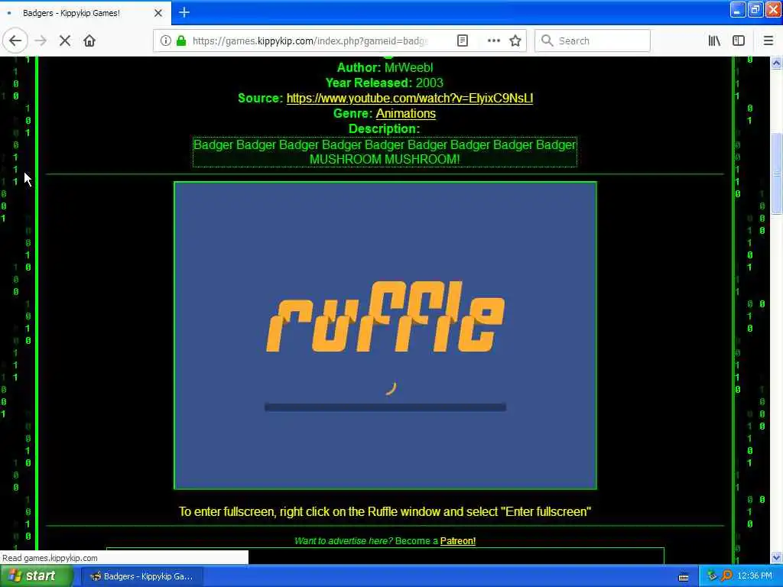The width and height of the screenshot is (783, 587).
Task: Open the Library bookshelf icon
Action: point(714,41)
